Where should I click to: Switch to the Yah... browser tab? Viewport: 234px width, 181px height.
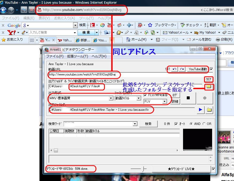65,40
